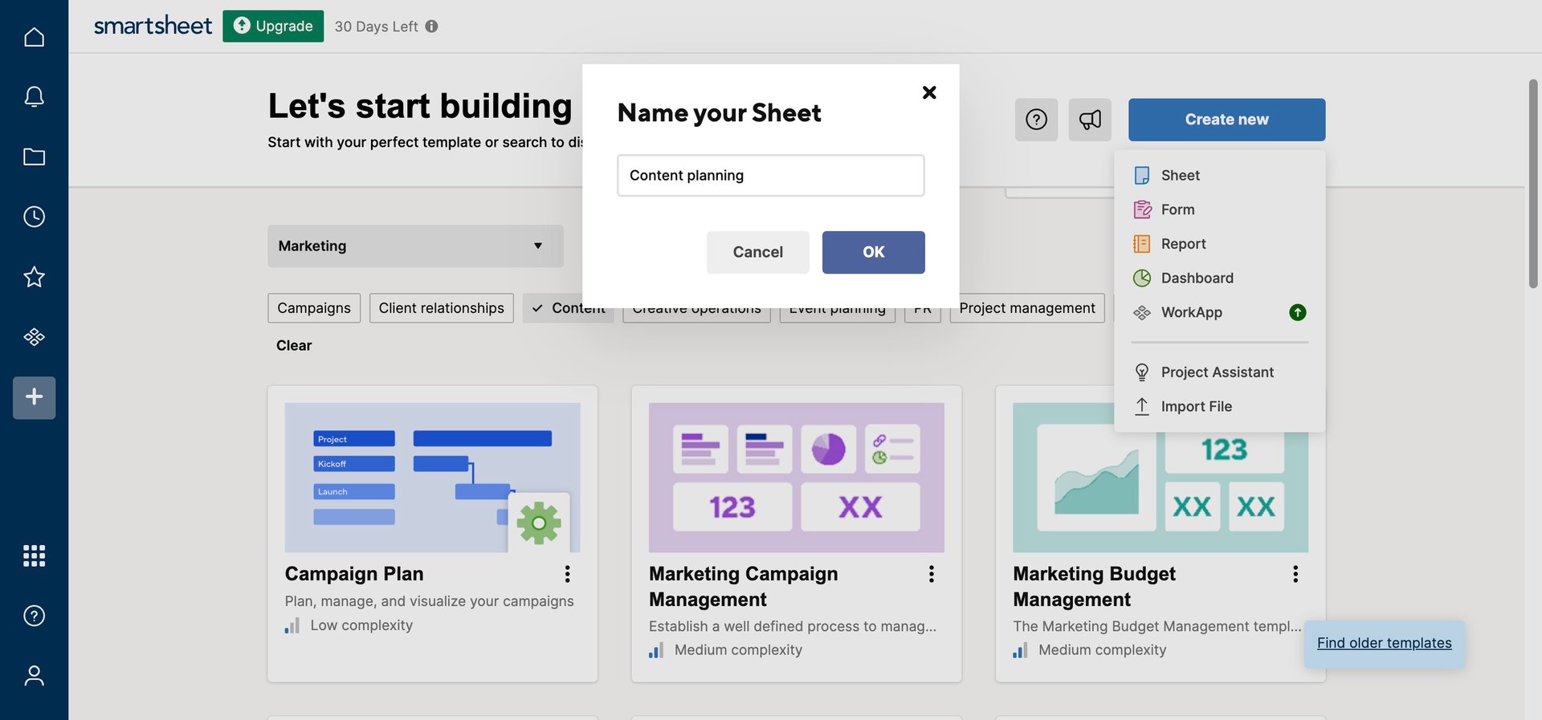Screen dimensions: 1542x720
Task: Click the vertical page scrollbar
Action: pos(1533,183)
